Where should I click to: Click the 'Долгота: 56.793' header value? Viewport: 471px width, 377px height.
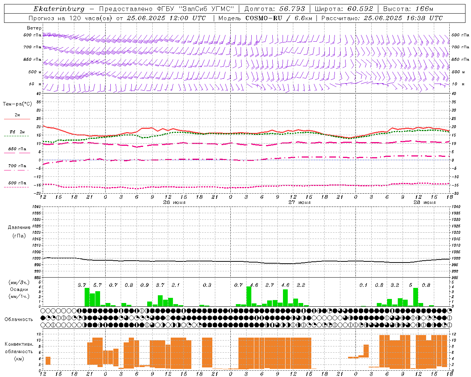[x=274, y=9]
